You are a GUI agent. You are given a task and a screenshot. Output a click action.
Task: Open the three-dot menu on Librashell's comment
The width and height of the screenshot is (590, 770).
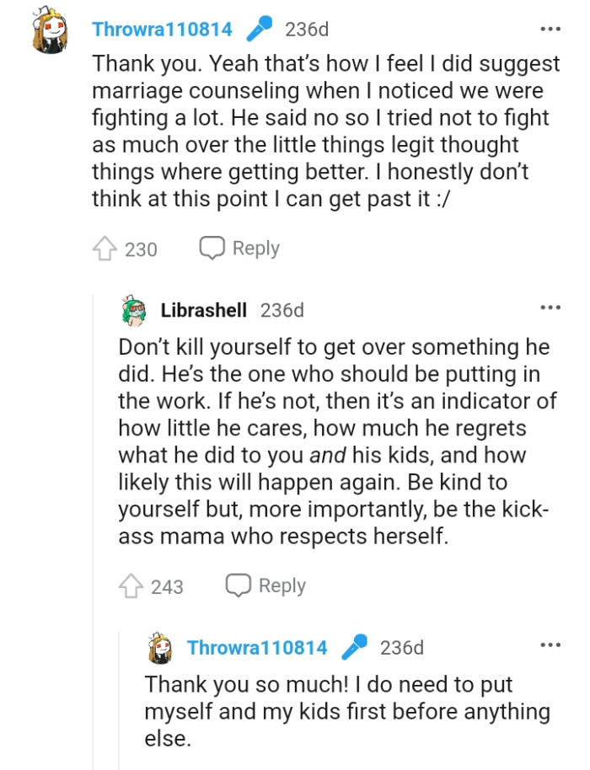pyautogui.click(x=549, y=309)
